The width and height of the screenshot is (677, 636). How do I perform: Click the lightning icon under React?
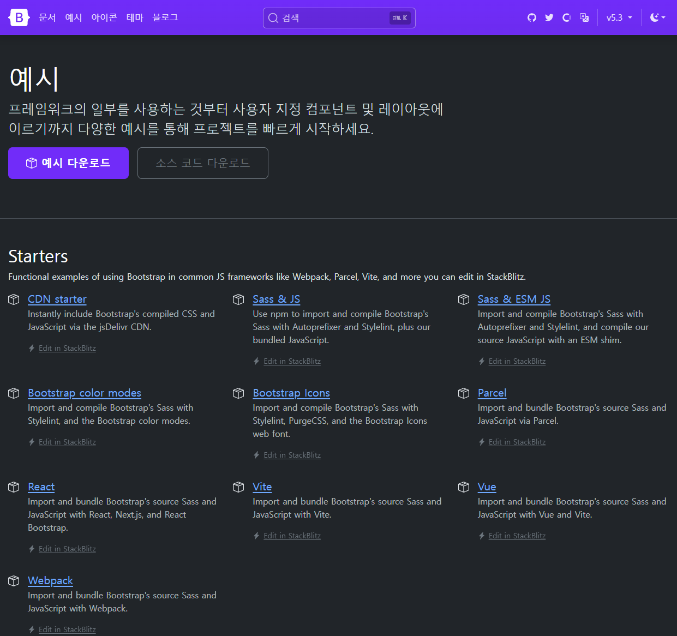(32, 549)
